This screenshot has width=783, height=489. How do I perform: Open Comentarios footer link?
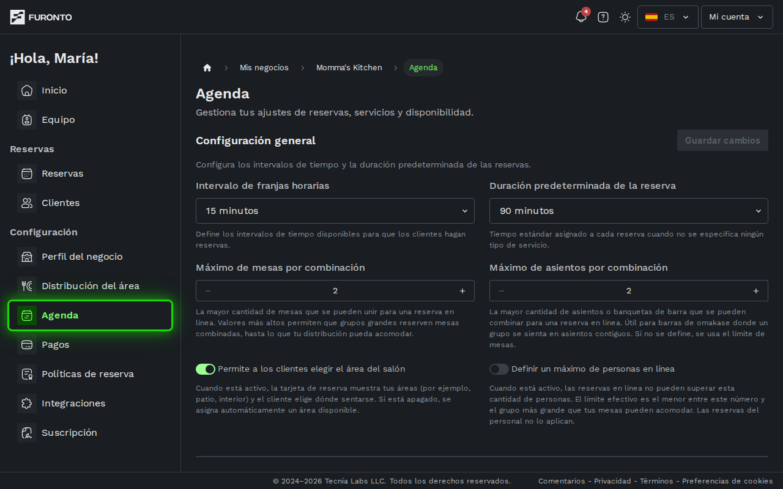coord(562,481)
